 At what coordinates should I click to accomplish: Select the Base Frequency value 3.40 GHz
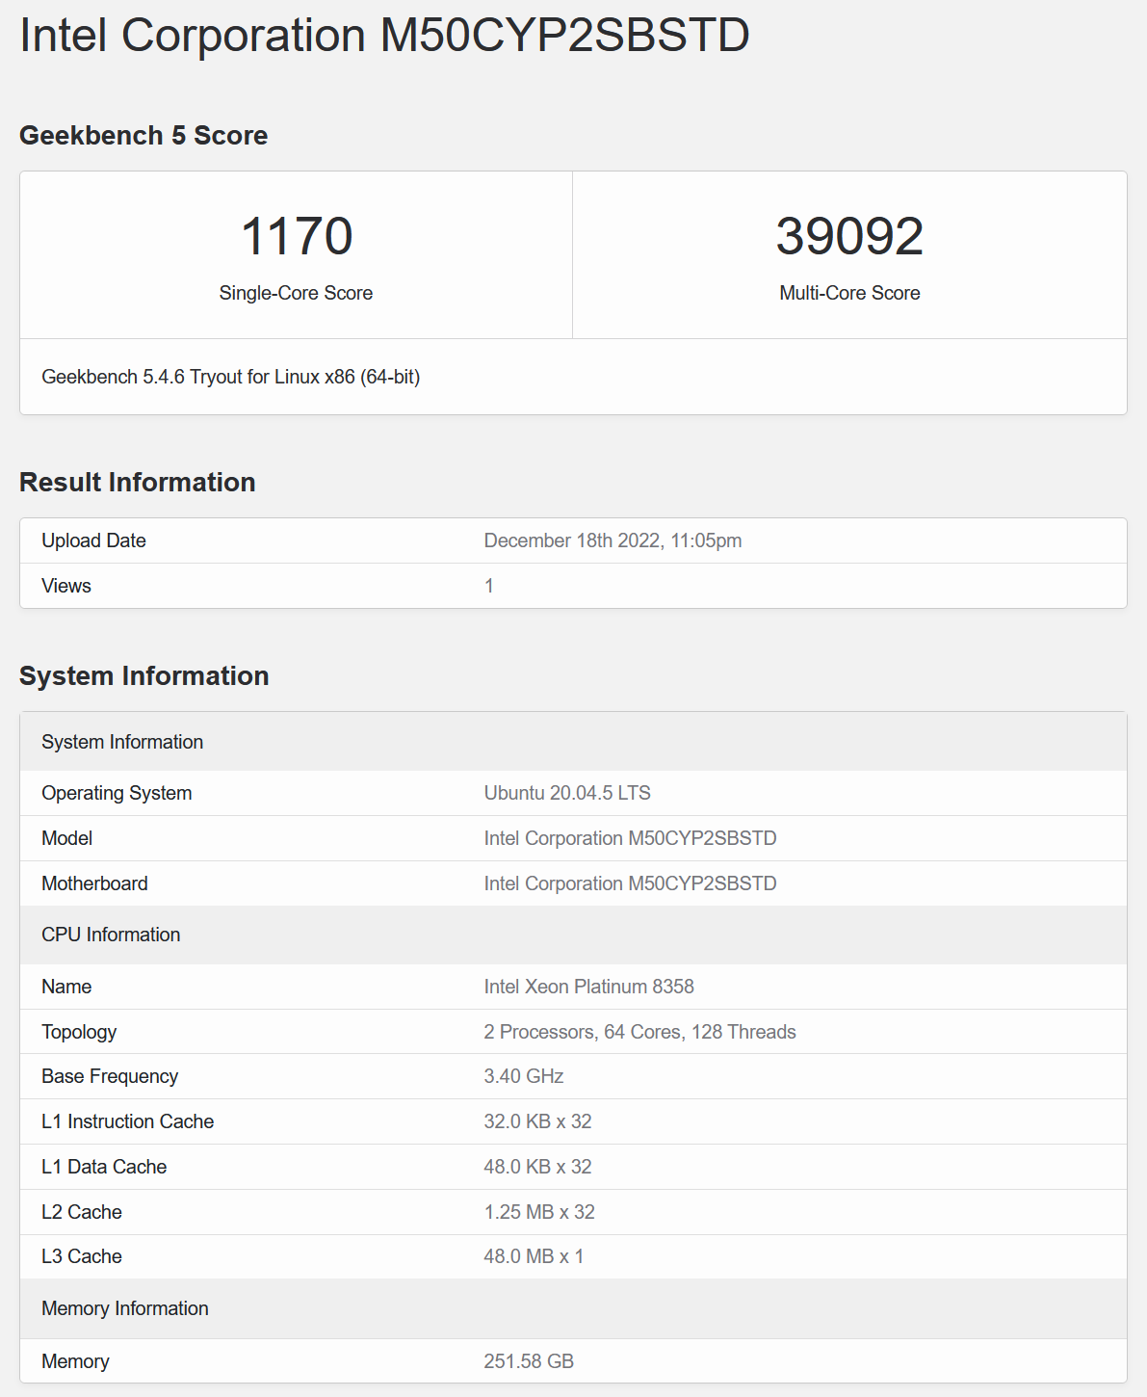point(525,1076)
